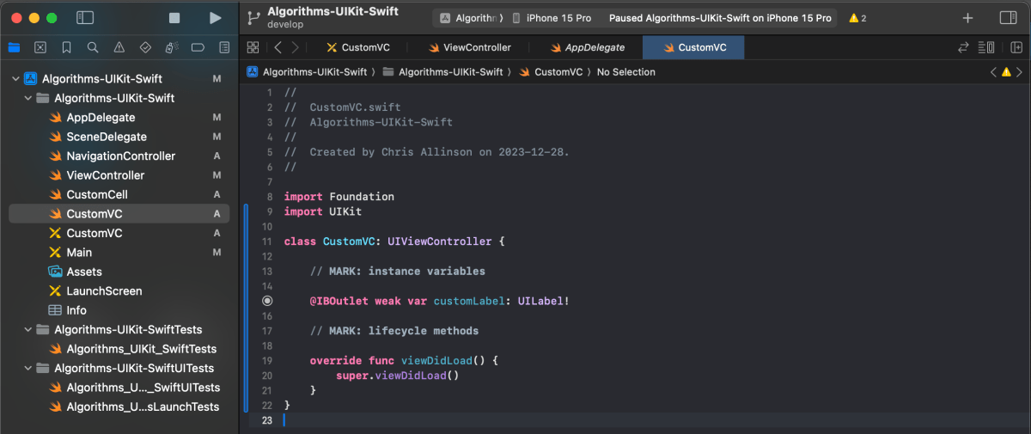
Task: Open the warning indicator showing 2 issues
Action: (x=857, y=18)
